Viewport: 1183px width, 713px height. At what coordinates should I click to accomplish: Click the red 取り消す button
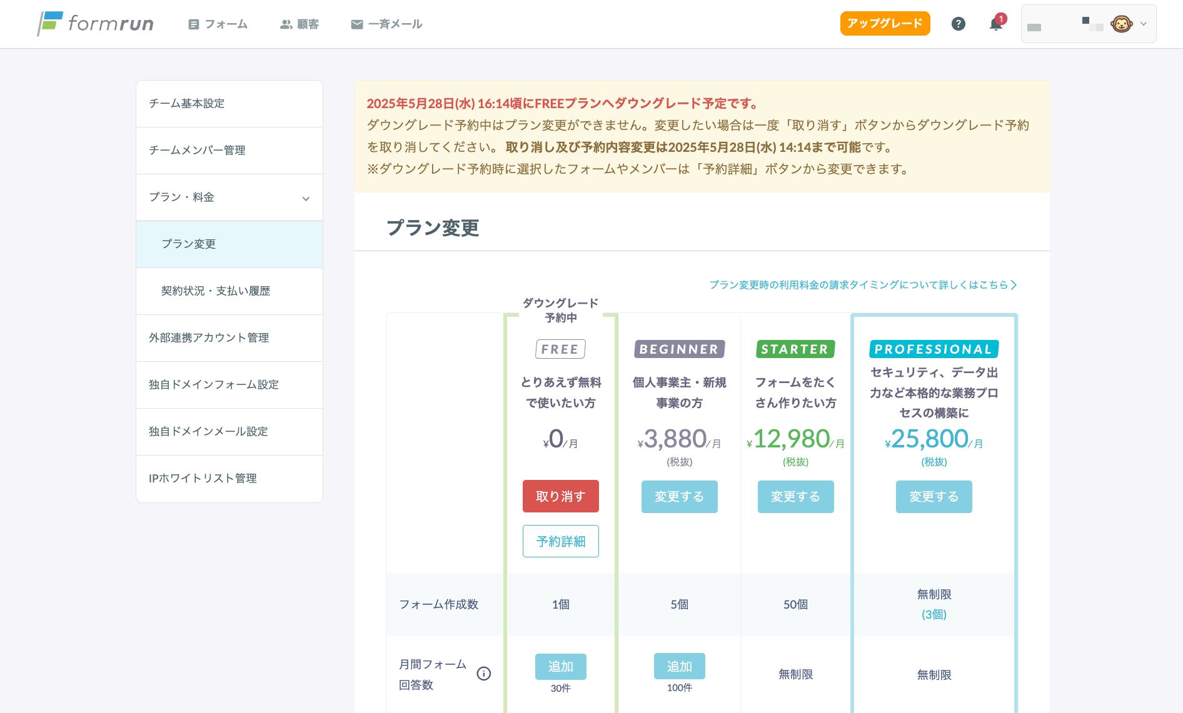[x=560, y=496]
